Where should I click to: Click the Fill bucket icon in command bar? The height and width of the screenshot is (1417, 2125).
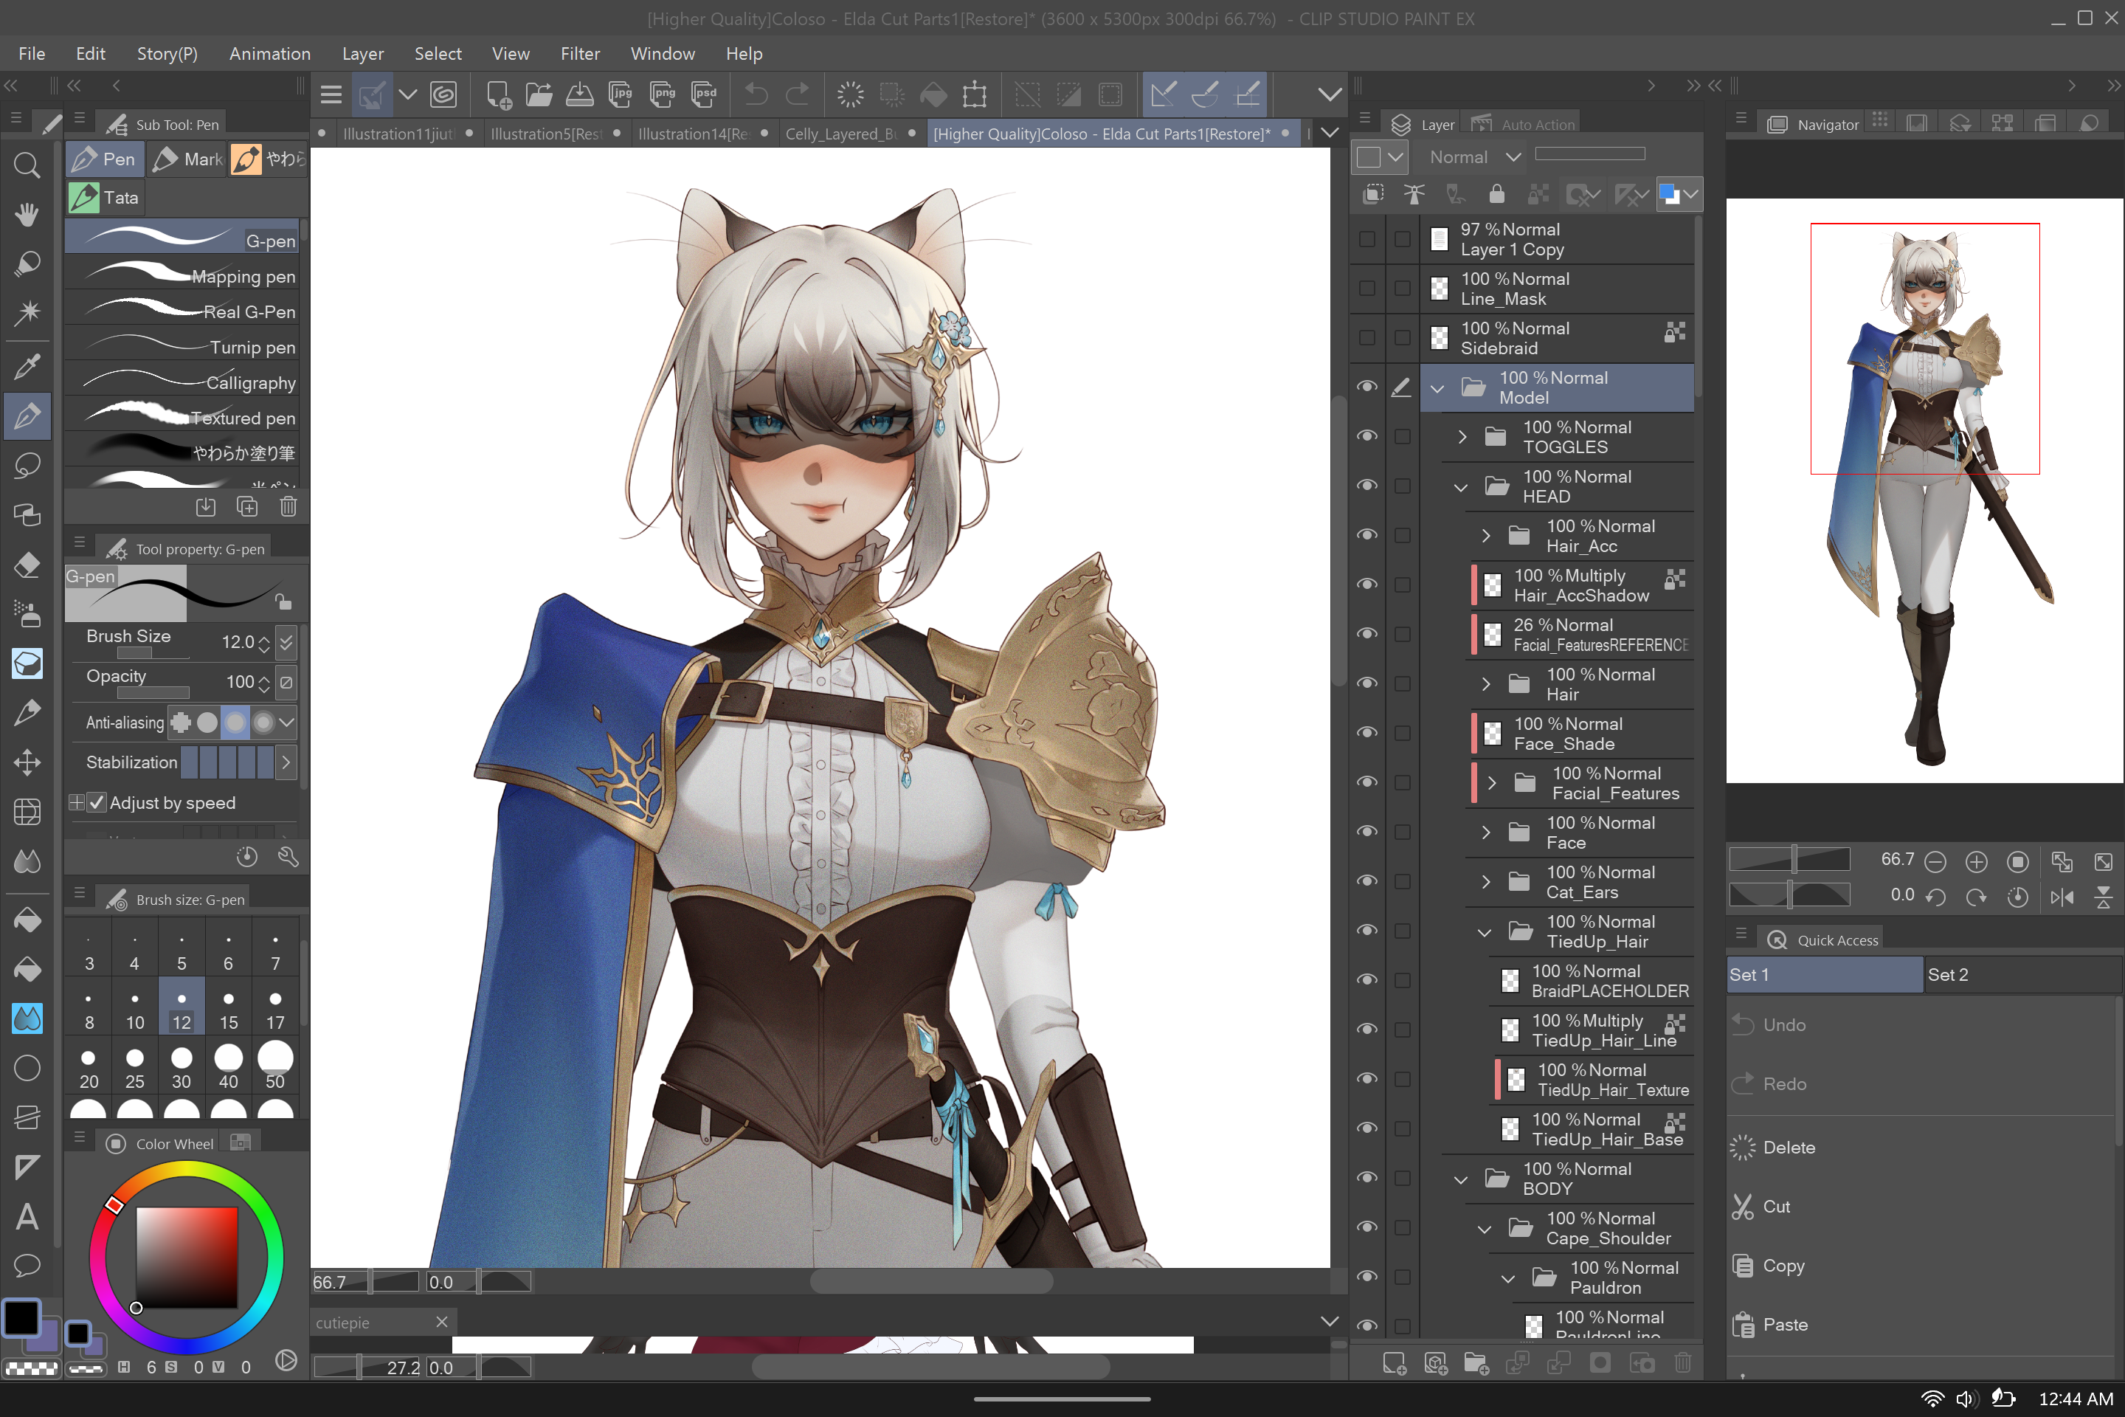point(933,94)
